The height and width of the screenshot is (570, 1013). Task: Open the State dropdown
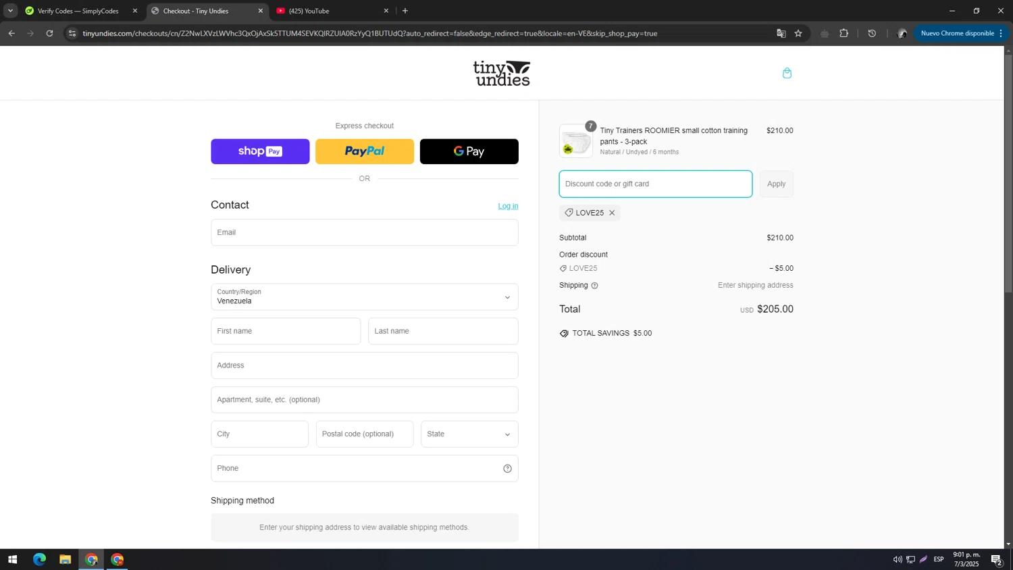point(469,434)
